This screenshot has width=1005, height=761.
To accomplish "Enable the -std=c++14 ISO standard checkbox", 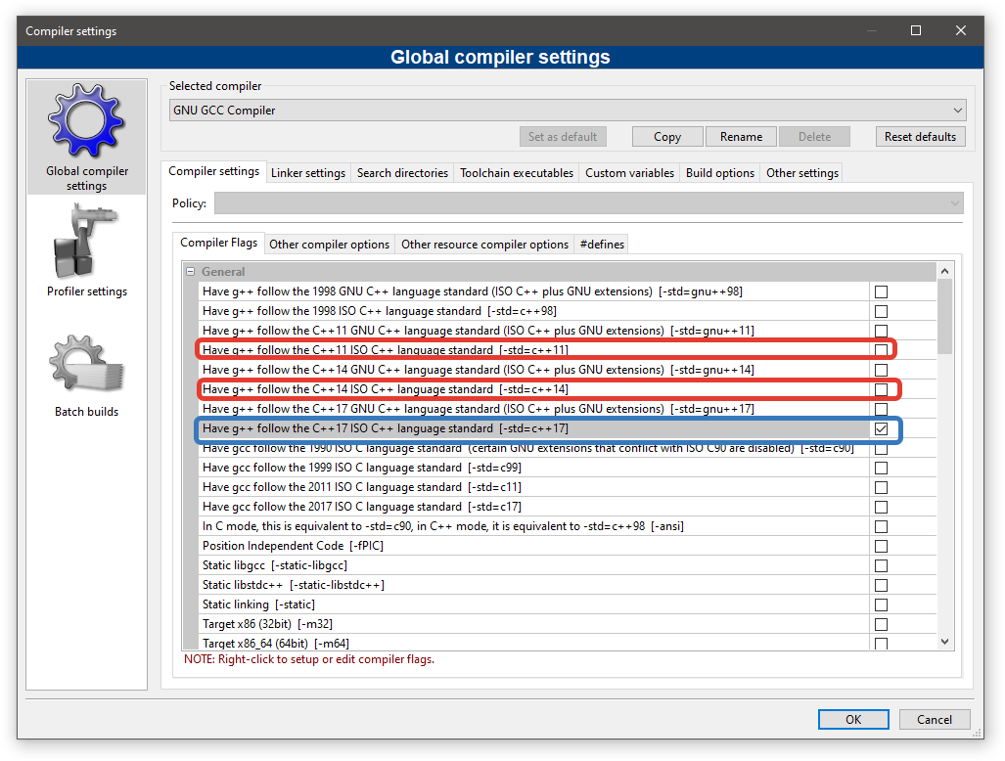I will pyautogui.click(x=881, y=389).
